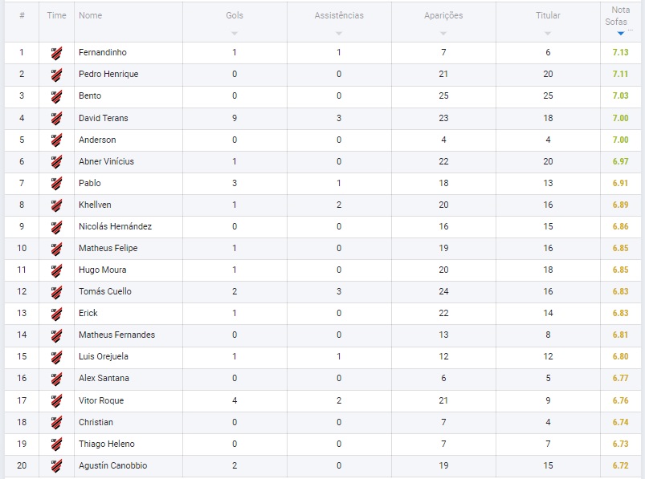Click the team crest beside Pablo
The height and width of the screenshot is (479, 645).
coord(56,183)
